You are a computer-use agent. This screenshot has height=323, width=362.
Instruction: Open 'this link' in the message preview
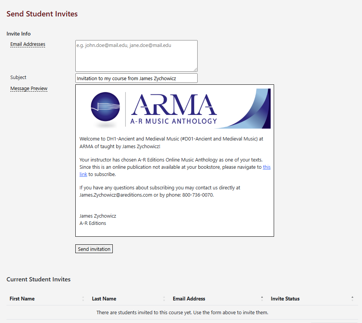266,167
